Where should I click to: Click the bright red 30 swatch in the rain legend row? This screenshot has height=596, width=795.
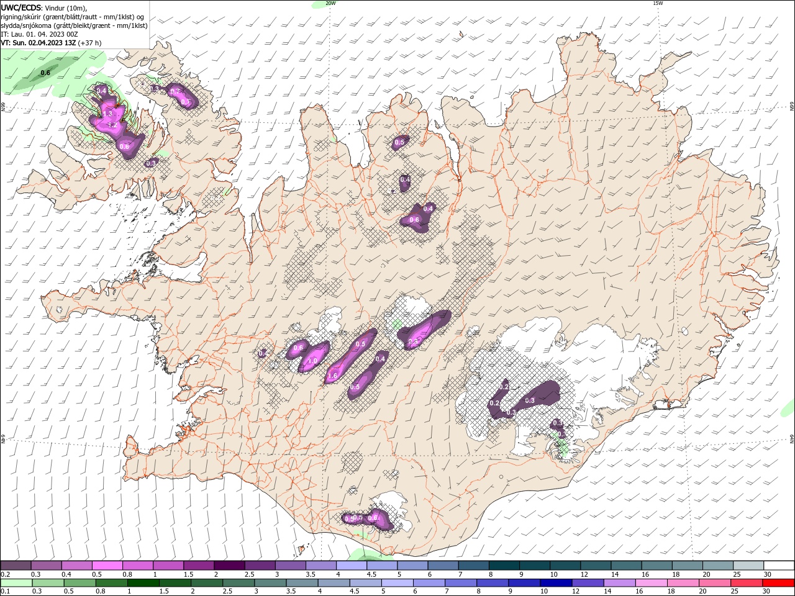pos(778,583)
